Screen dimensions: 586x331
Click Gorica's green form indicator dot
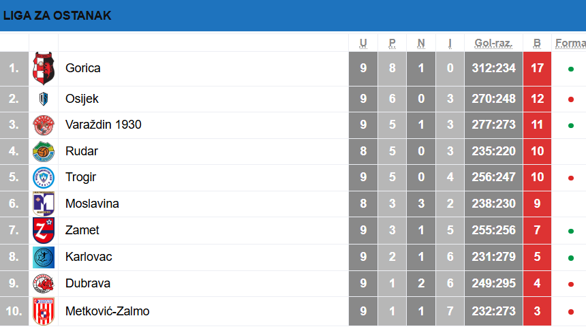570,69
